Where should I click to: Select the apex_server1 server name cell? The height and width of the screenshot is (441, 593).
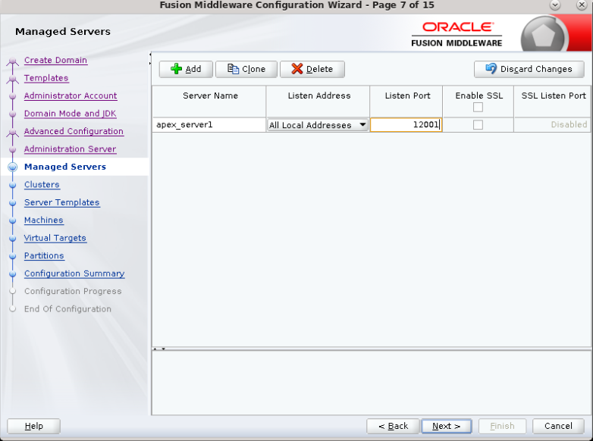[209, 125]
